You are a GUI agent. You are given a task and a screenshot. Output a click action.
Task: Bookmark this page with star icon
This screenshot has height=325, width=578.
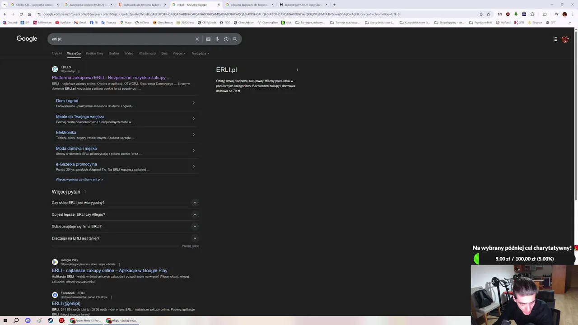(488, 14)
